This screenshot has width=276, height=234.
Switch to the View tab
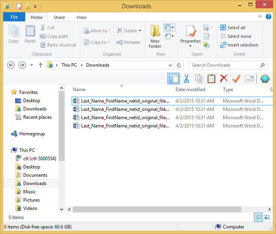81,17
